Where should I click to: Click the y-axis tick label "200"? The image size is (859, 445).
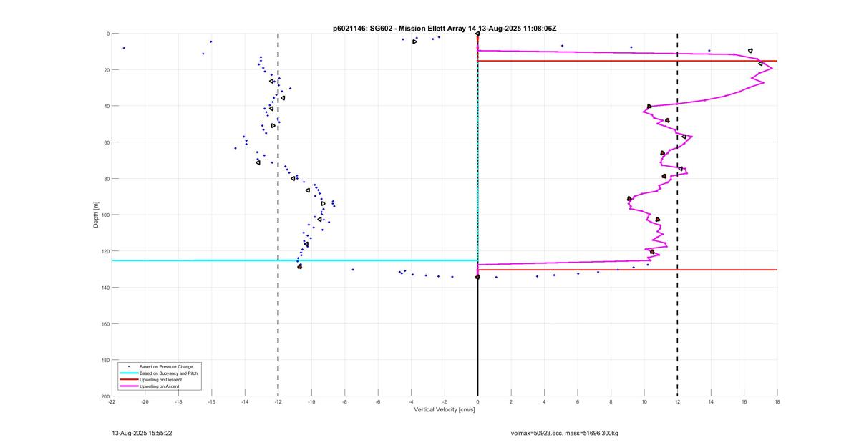click(105, 396)
